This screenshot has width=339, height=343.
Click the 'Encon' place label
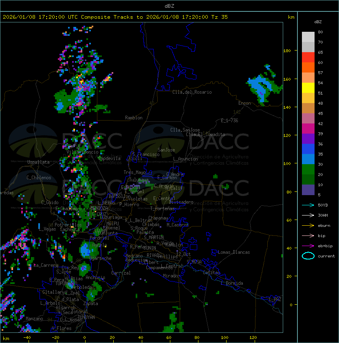point(244,103)
